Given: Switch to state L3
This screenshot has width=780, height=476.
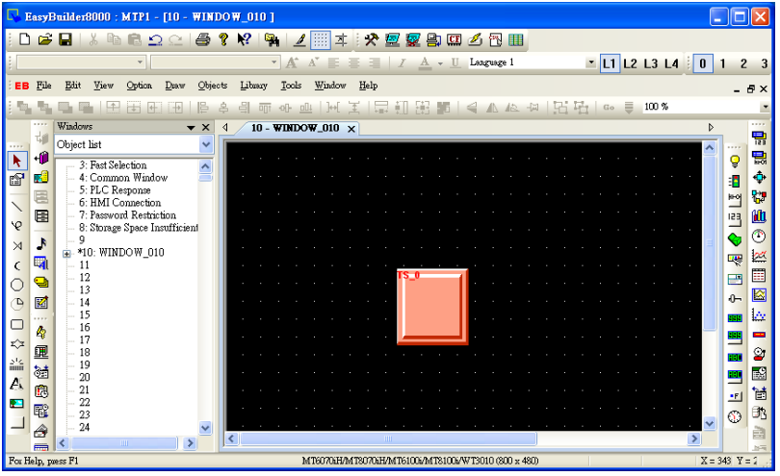Looking at the screenshot, I should click(651, 63).
